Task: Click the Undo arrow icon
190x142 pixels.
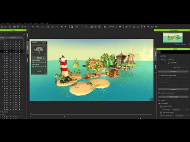Action: 25,27
